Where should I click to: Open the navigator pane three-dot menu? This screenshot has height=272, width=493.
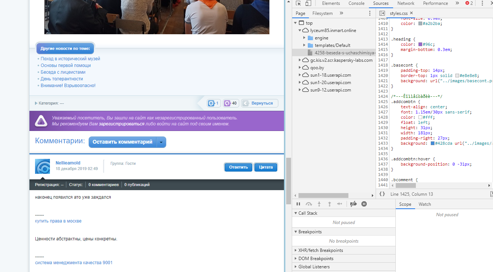(370, 13)
